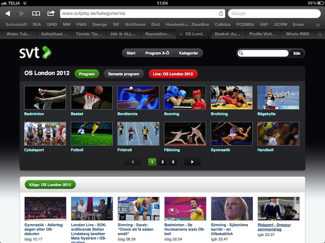The height and width of the screenshot is (243, 325).
Task: Click Klipp: OS London 2012 button
Action: click(50, 185)
